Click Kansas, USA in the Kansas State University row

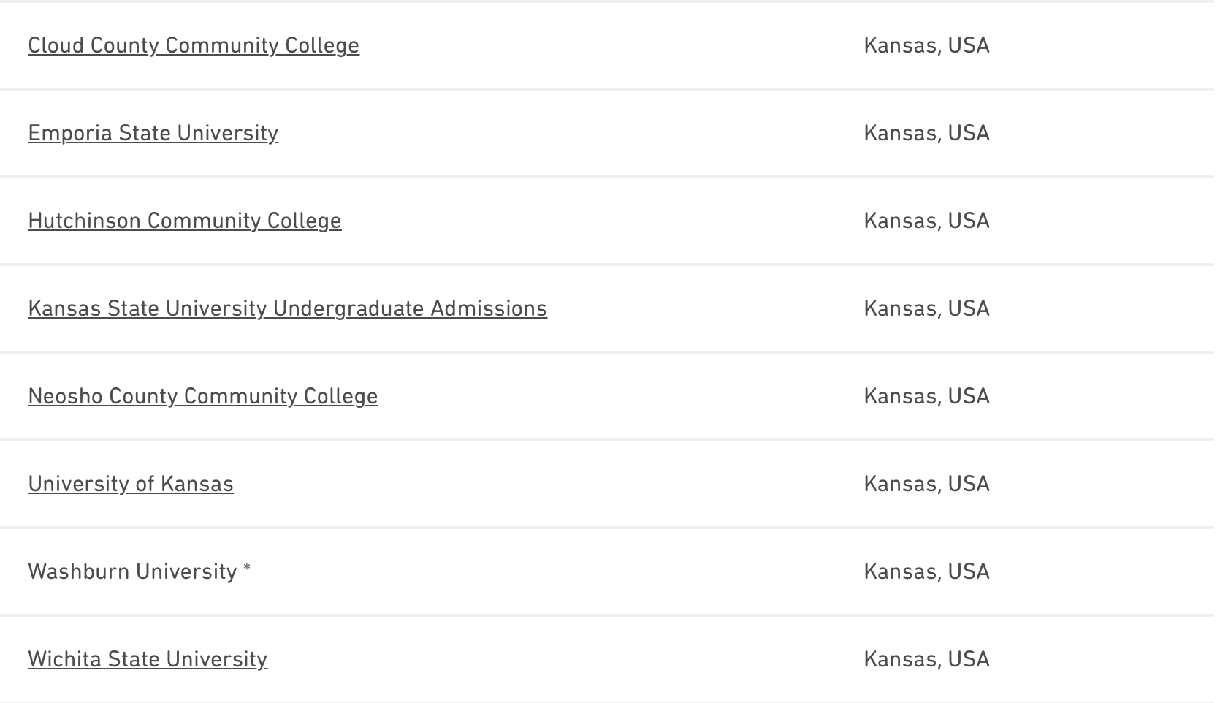926,308
